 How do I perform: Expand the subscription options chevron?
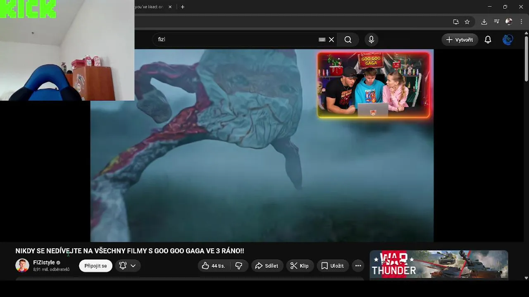coord(133,266)
